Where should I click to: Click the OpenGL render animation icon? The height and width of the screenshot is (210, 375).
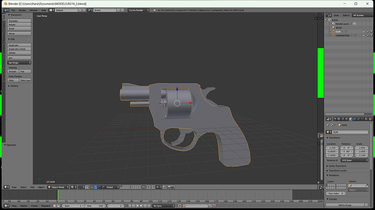(x=173, y=187)
